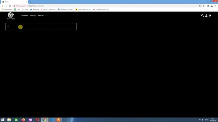Click the orange recorder taskbar icon
Viewport: 218px width, 122px height.
[58, 120]
